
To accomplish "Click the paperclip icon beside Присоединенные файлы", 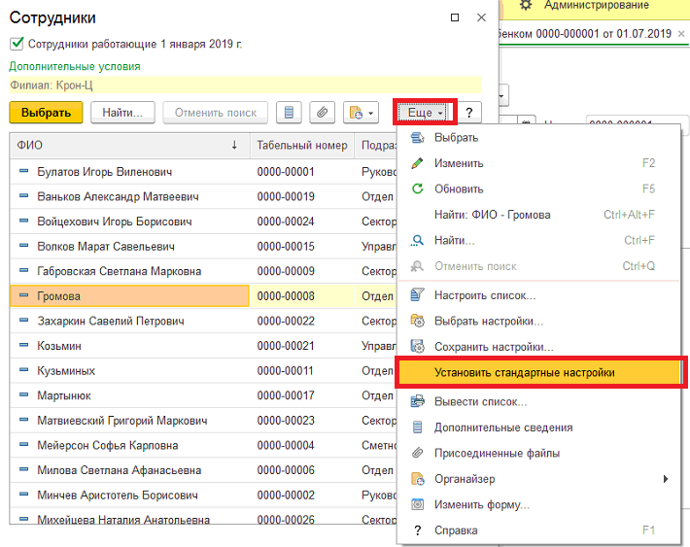I will click(x=417, y=453).
